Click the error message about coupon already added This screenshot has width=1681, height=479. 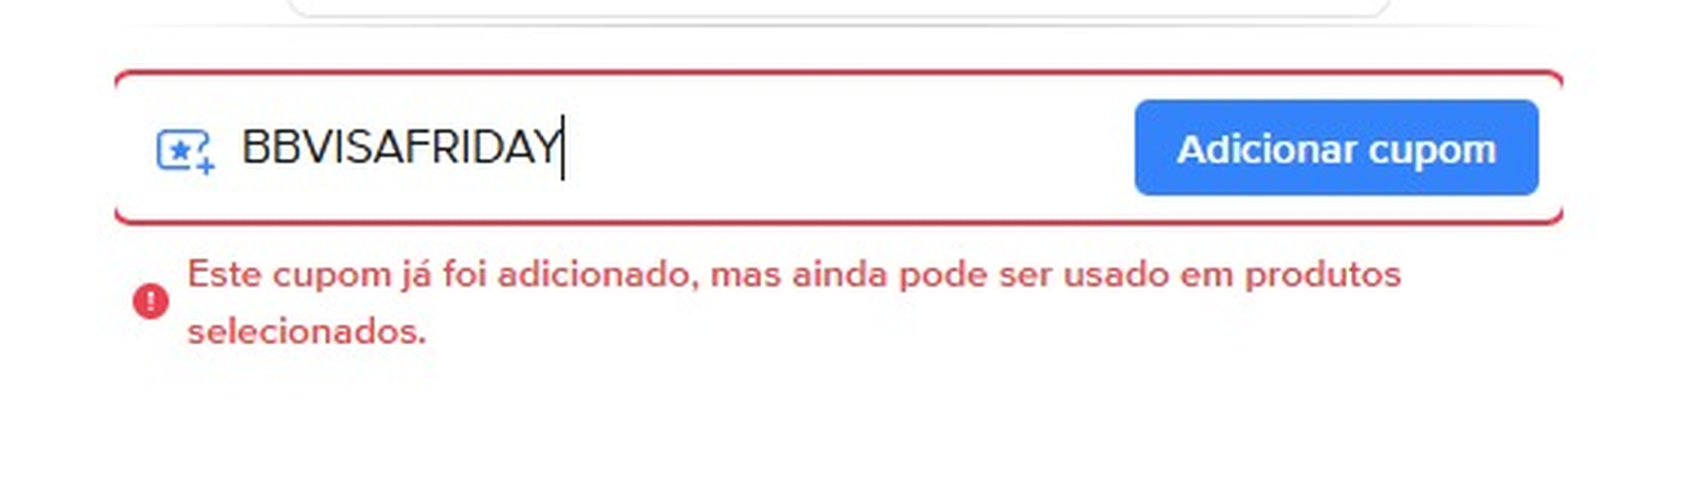click(793, 303)
